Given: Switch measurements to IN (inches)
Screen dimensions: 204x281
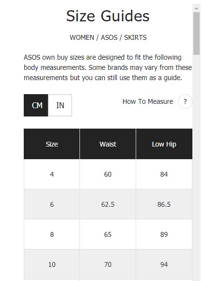Looking at the screenshot, I should click(60, 105).
